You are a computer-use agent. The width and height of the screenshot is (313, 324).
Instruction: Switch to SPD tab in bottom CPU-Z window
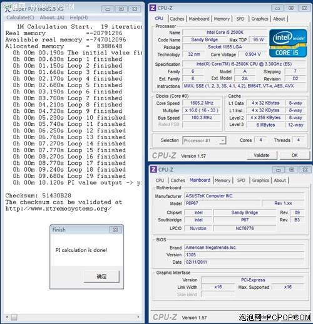(x=241, y=180)
